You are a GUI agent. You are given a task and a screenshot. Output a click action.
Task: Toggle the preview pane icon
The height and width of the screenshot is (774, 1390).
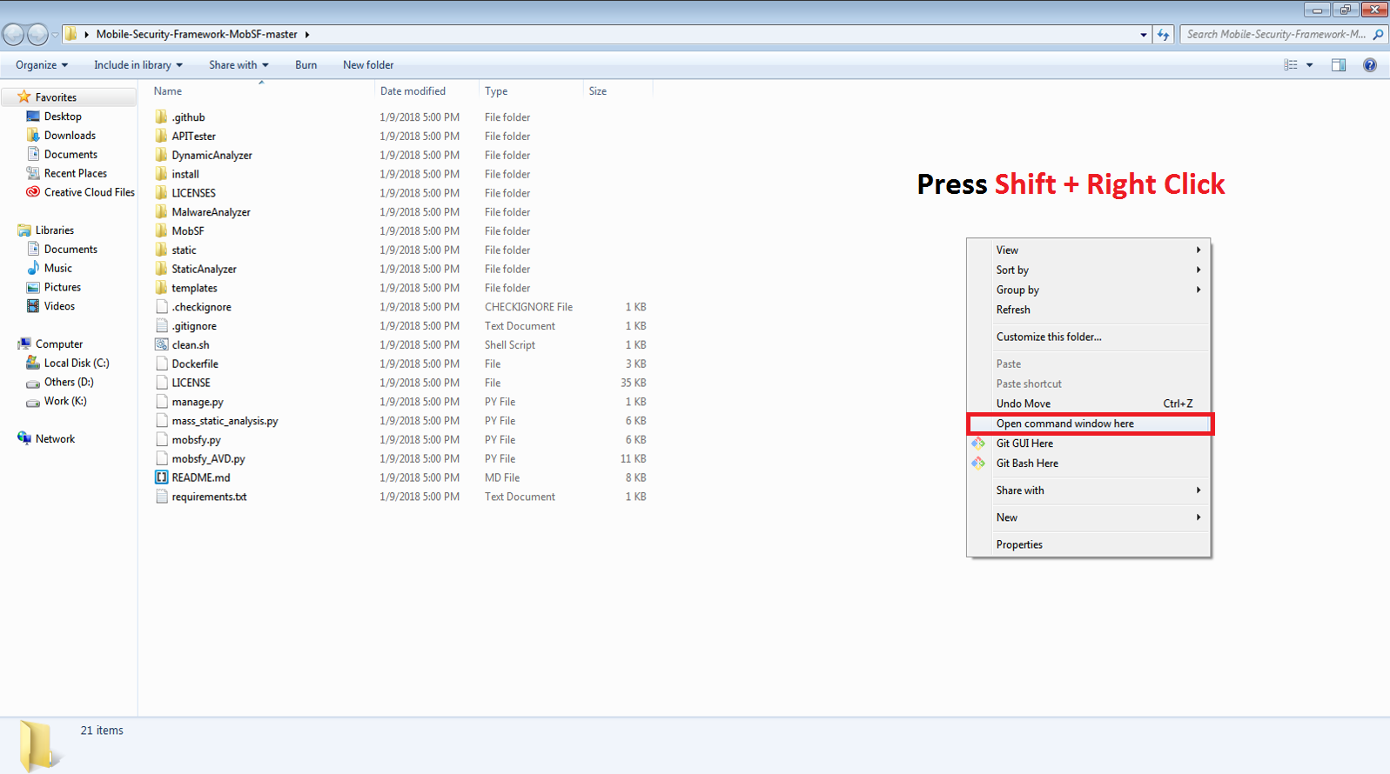click(x=1339, y=65)
